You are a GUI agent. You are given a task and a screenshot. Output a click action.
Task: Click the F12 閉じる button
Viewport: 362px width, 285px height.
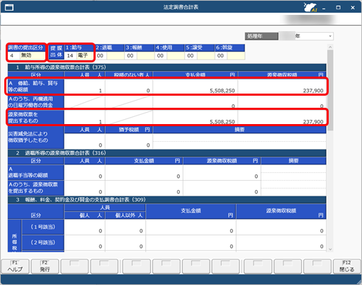tap(347, 267)
